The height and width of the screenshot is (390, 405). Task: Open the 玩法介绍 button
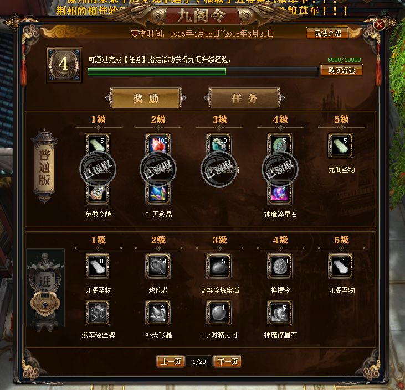click(327, 33)
